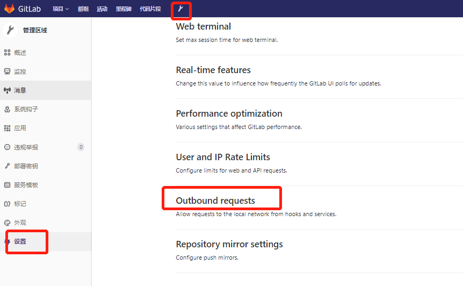This screenshot has height=286, width=463.
Task: Click the 违规举报 face icon
Action: pos(7,147)
